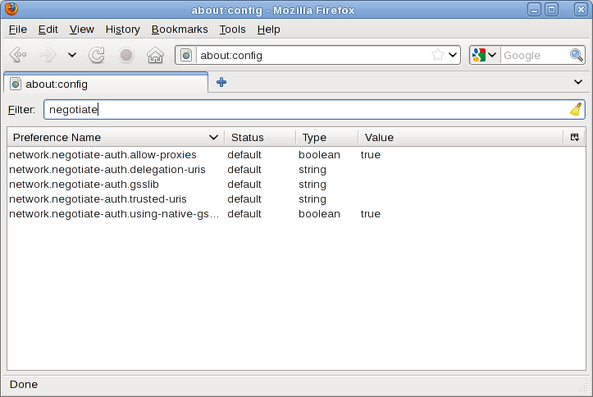
Task: Go forward with the Forward arrow
Action: [48, 55]
